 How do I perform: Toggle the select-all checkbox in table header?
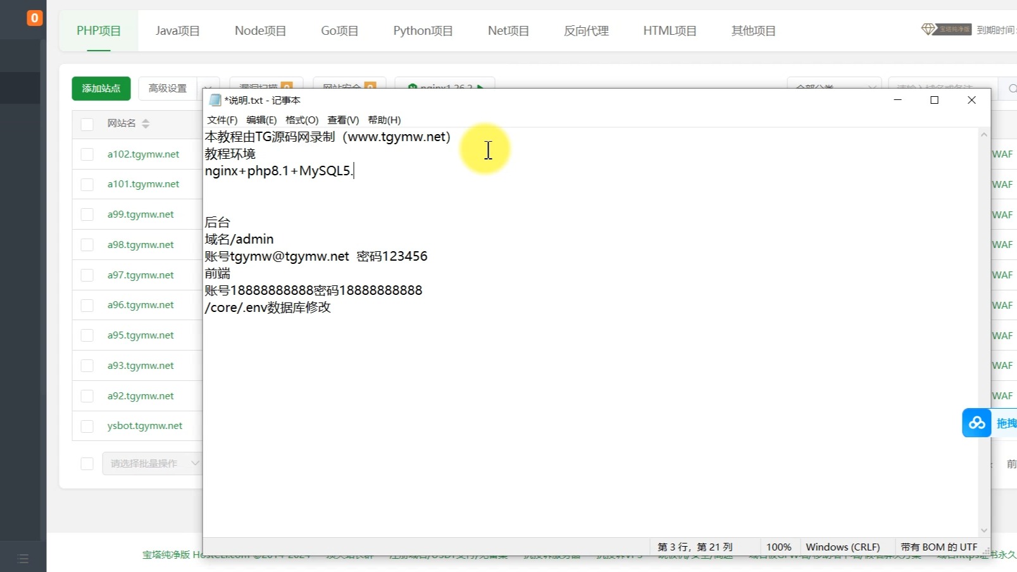point(87,124)
